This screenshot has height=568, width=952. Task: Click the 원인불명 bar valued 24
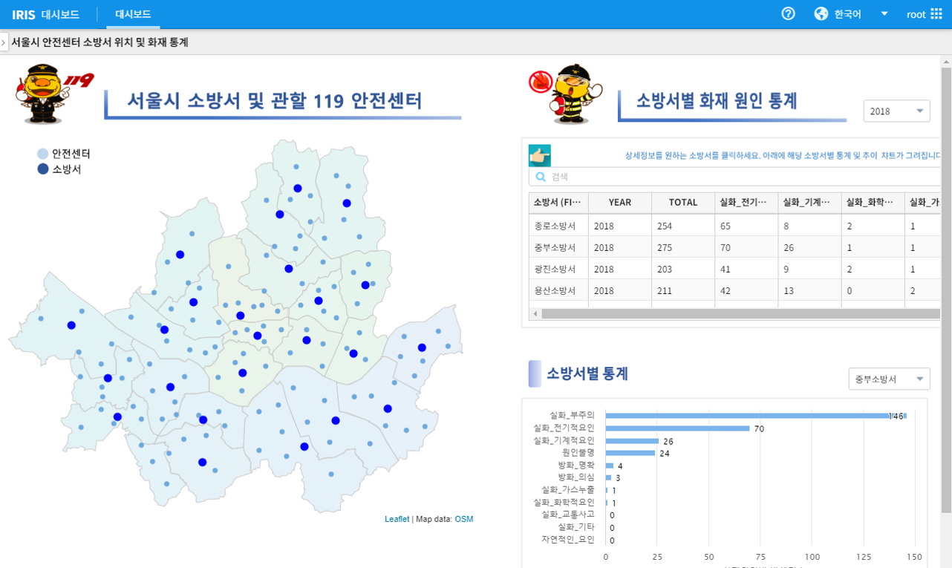630,452
